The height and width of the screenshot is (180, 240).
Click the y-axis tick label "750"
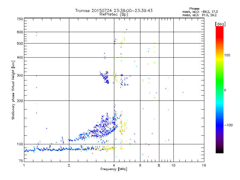click(x=20, y=19)
